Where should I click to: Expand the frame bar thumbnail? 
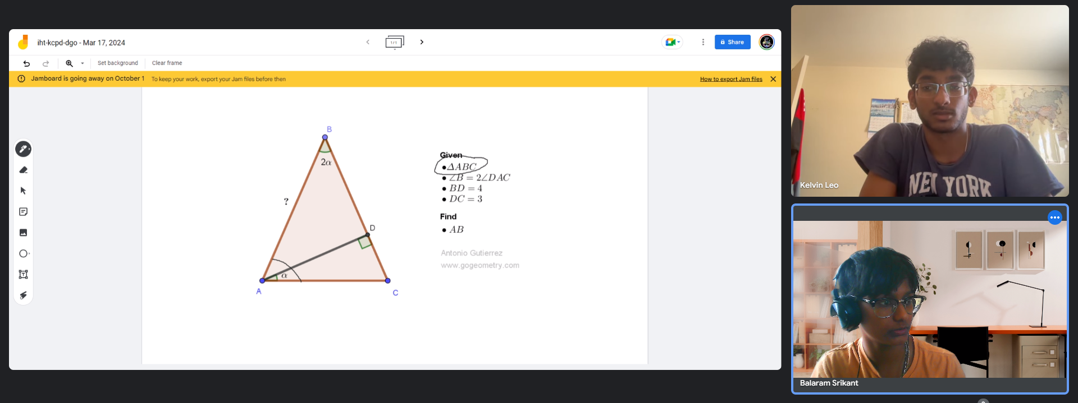(395, 43)
